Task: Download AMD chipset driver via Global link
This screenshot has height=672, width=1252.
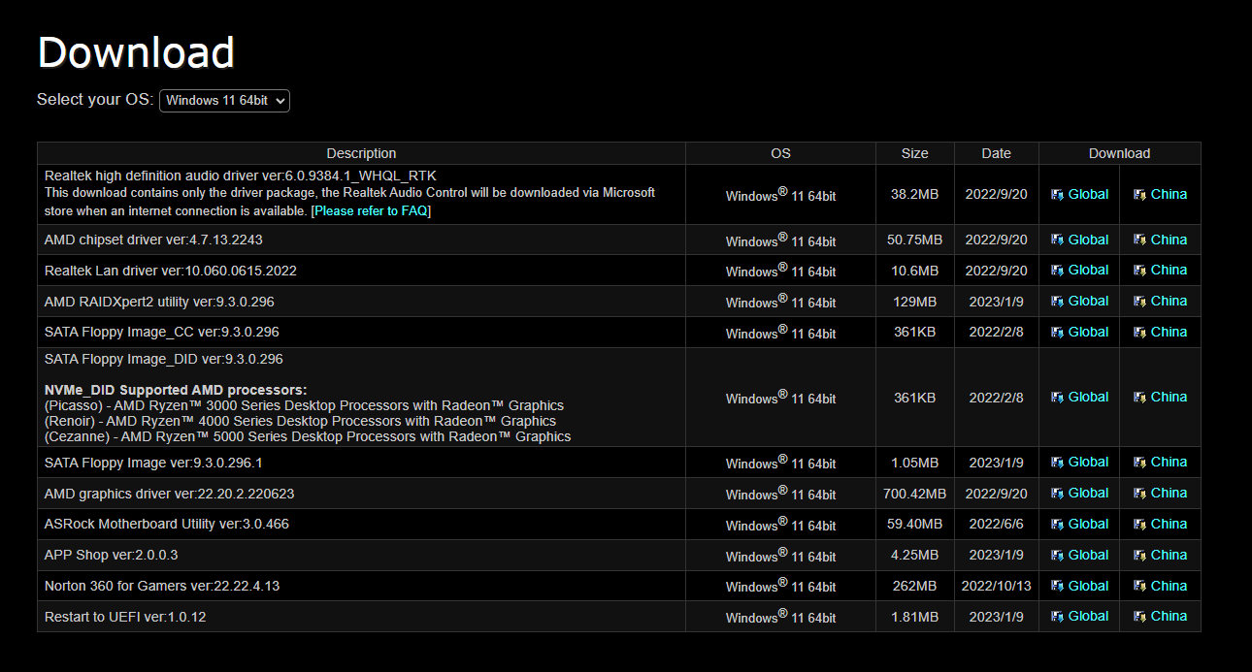Action: (x=1088, y=240)
